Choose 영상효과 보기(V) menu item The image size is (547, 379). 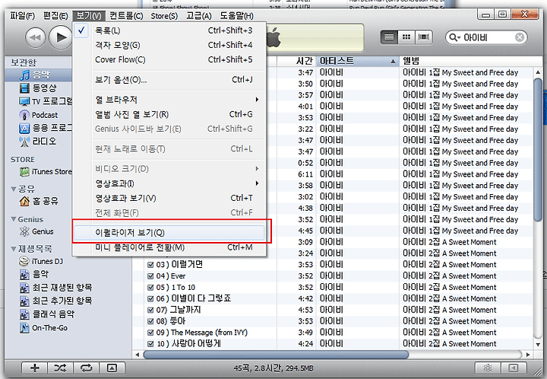169,199
